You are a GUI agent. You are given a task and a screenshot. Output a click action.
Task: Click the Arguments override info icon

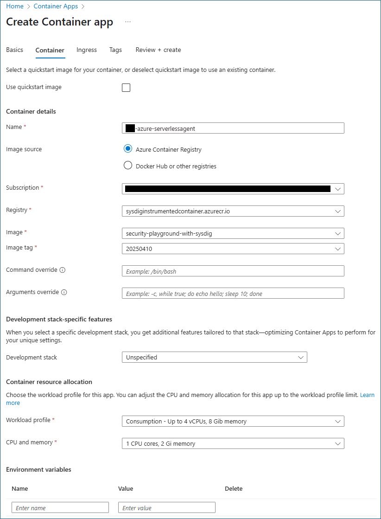point(64,292)
